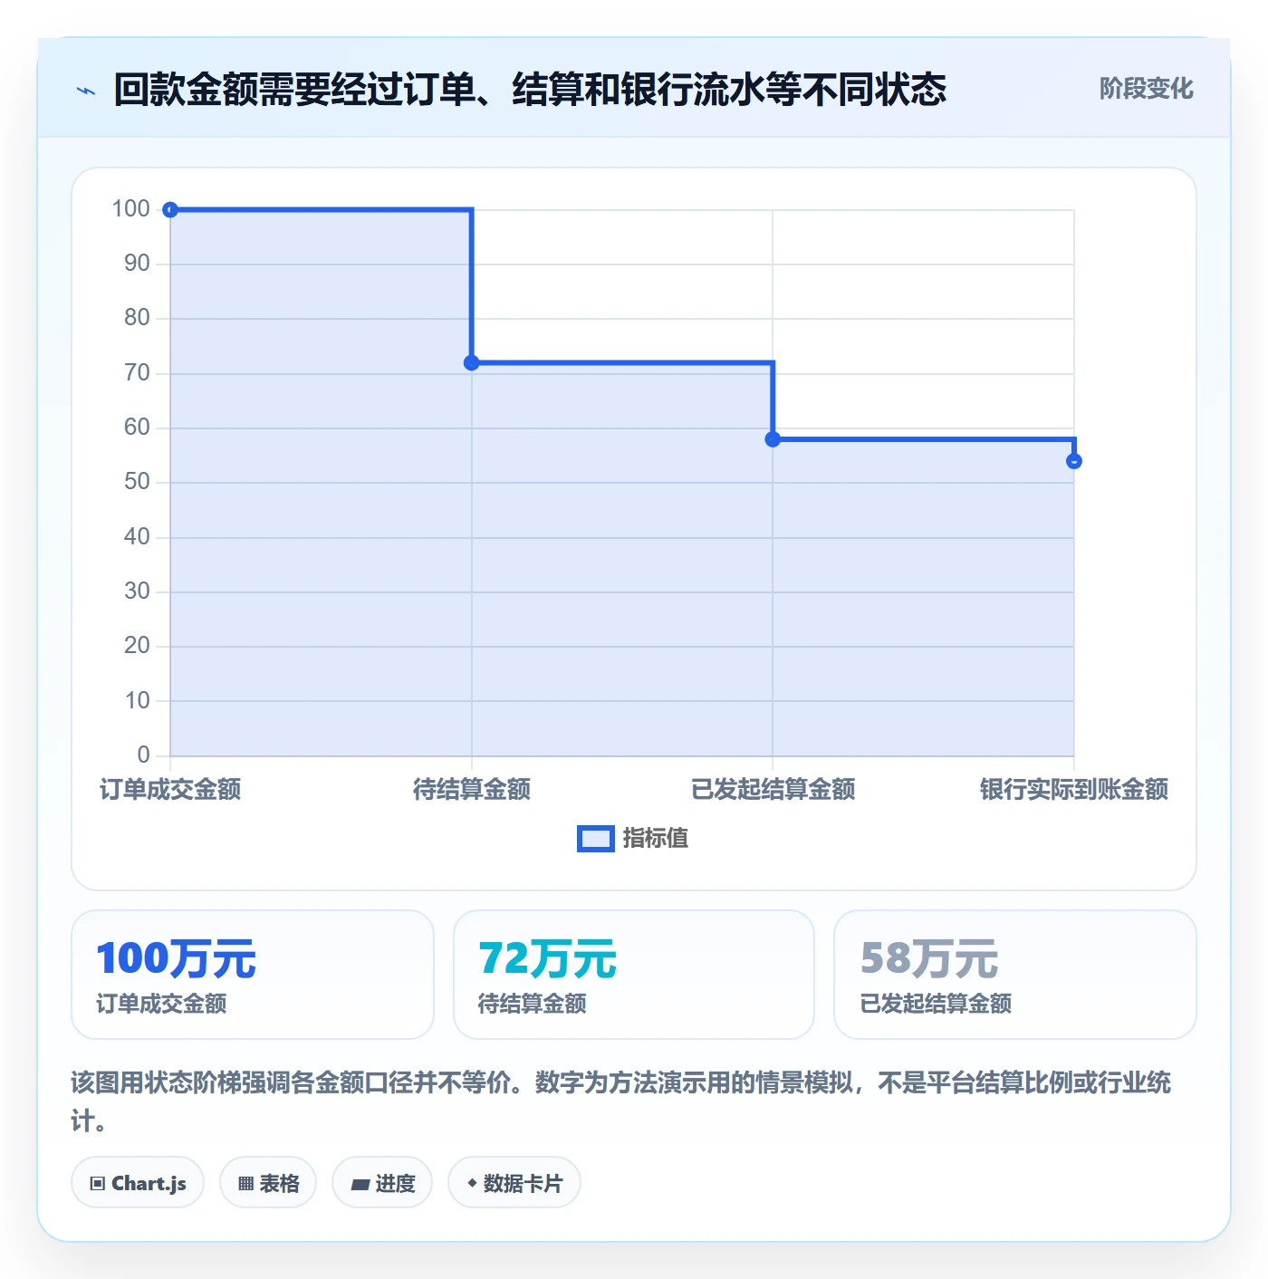Select the data point at 待结算金额 (72)
This screenshot has height=1279, width=1268.
pos(471,363)
